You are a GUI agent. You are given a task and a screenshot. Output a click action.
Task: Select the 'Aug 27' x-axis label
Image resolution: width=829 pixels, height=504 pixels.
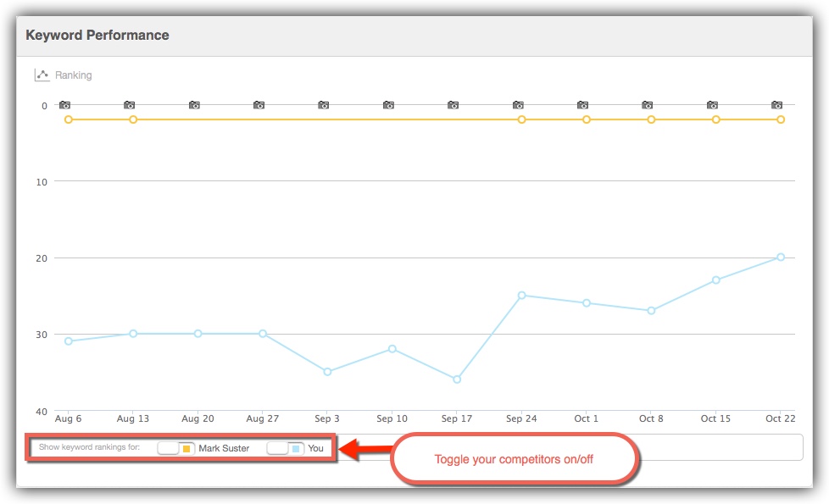[262, 418]
